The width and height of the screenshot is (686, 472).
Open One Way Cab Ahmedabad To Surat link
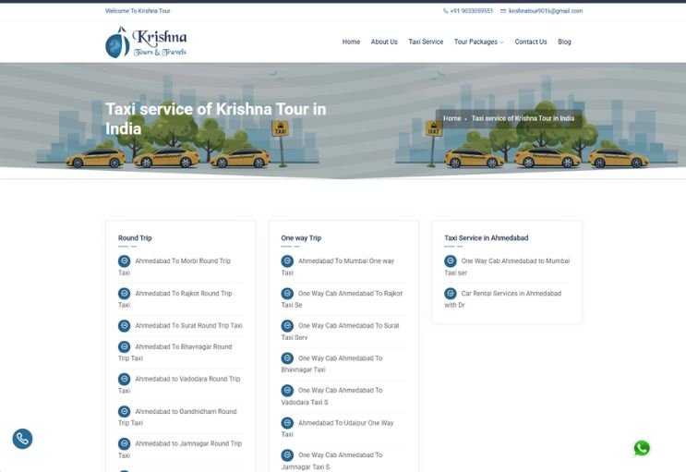(341, 332)
